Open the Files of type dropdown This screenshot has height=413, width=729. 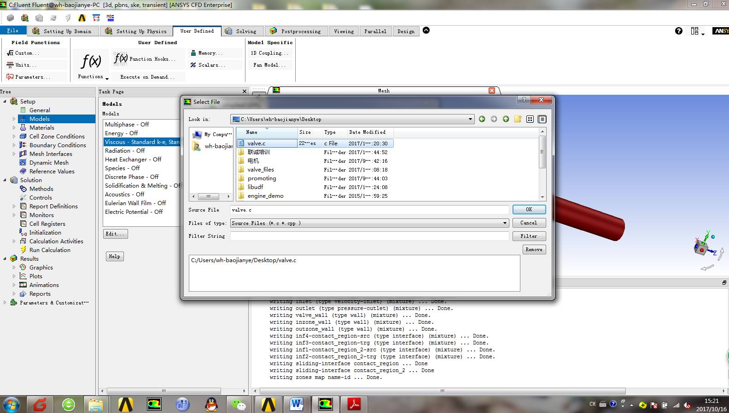[505, 223]
